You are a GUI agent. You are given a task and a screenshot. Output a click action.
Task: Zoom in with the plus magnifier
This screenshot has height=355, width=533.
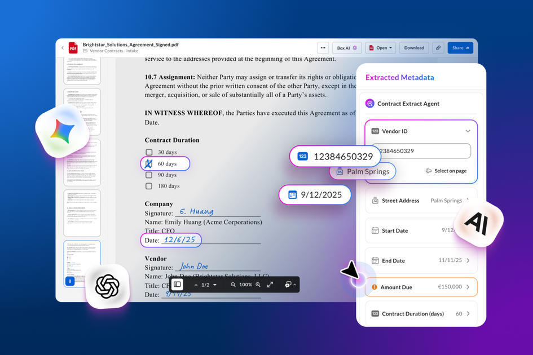(258, 285)
